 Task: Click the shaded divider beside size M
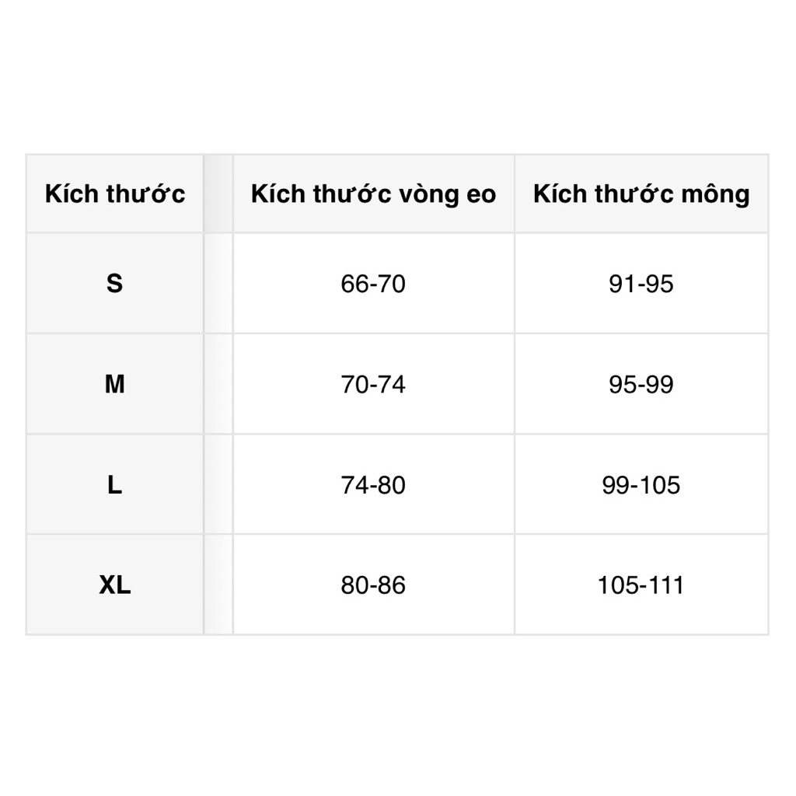(x=218, y=384)
